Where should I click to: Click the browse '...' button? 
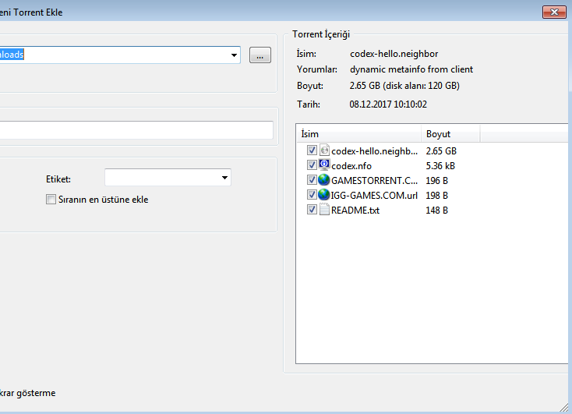260,55
